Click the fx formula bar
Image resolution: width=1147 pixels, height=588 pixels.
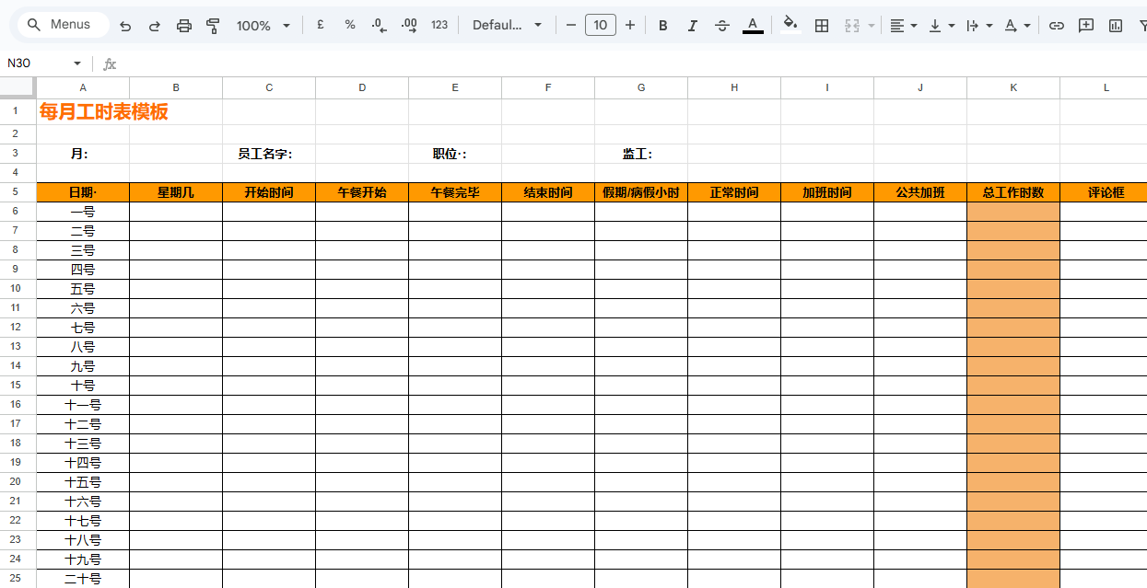[x=626, y=63]
